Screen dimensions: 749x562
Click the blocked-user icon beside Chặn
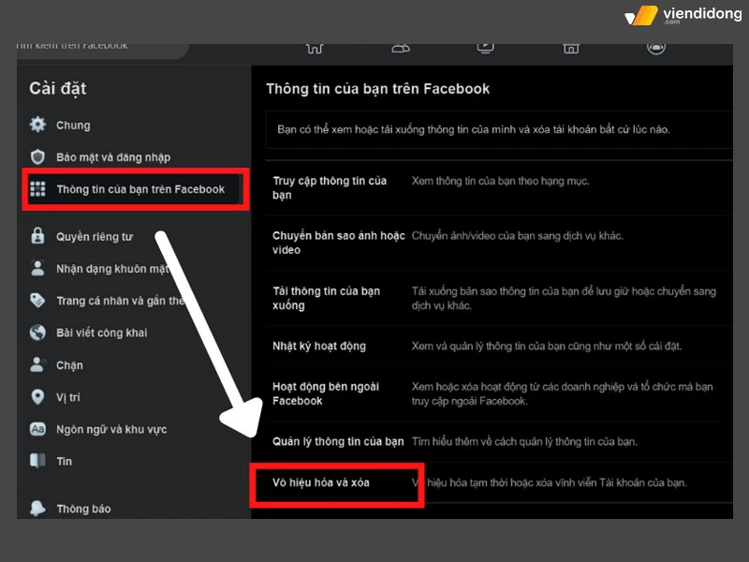pyautogui.click(x=37, y=364)
